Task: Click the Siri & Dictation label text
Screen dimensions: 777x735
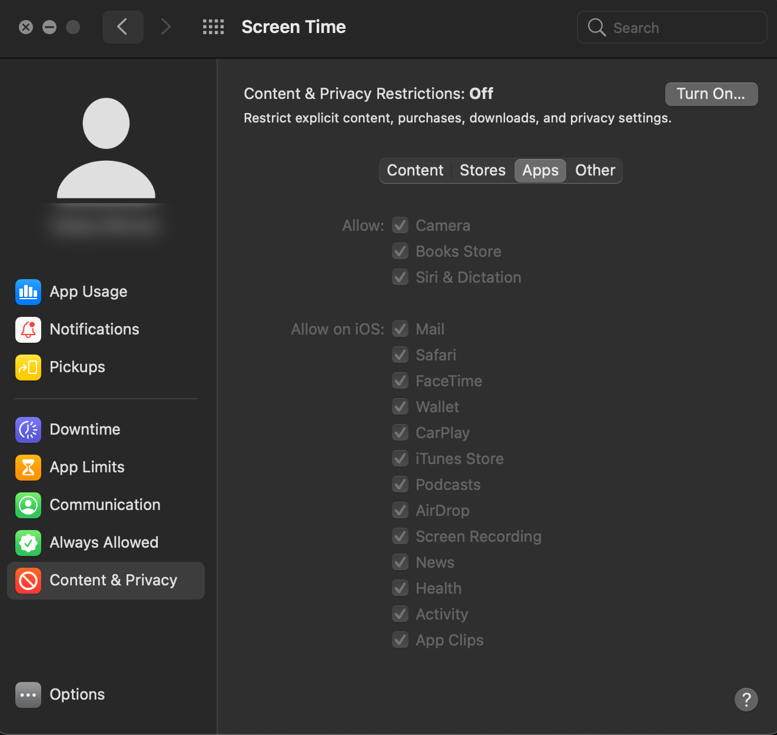Action: pyautogui.click(x=469, y=277)
